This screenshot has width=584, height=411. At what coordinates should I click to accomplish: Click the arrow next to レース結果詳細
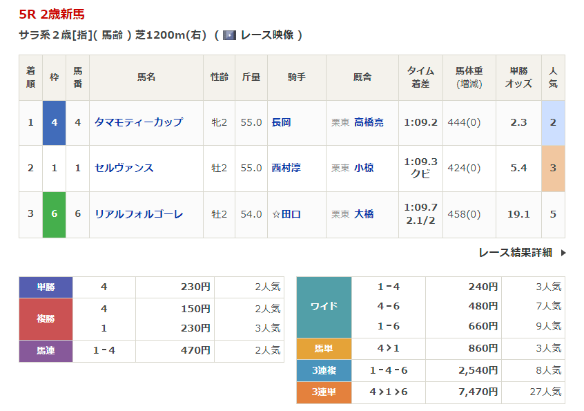pos(563,253)
